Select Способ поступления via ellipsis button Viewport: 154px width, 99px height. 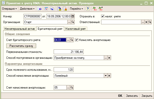point(106,58)
